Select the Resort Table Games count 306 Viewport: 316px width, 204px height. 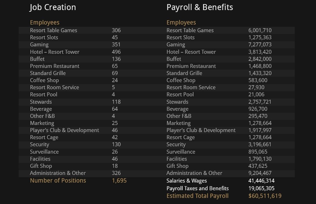pos(116,30)
